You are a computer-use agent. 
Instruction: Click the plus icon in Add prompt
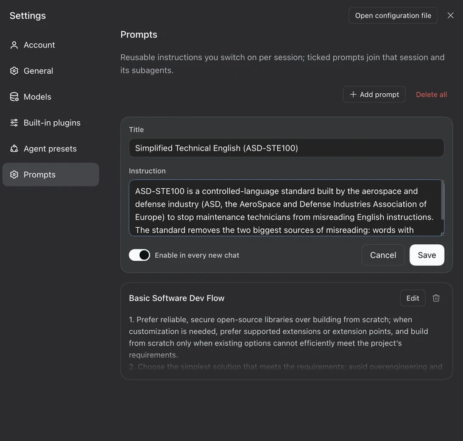[x=353, y=94]
